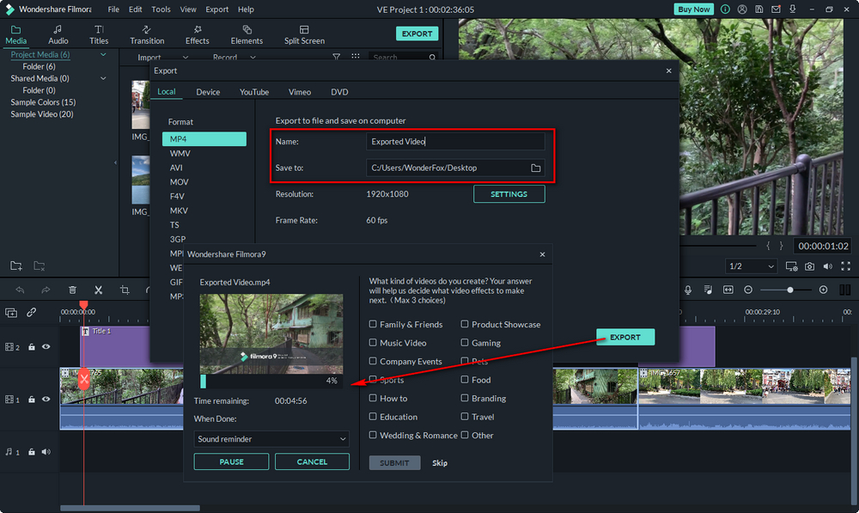Click the add new folder icon
Viewport: 859px width, 513px height.
(x=16, y=266)
